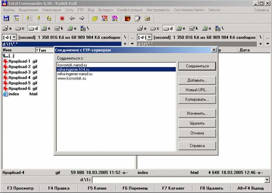Viewport: 272px width, 193px height.
Task: Select drive d in right panel
Action: click(x=168, y=28)
